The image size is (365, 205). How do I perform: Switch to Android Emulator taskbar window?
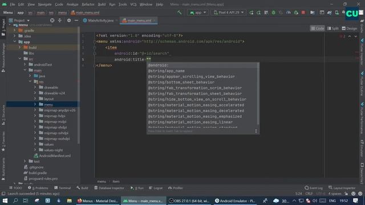pos(235,200)
